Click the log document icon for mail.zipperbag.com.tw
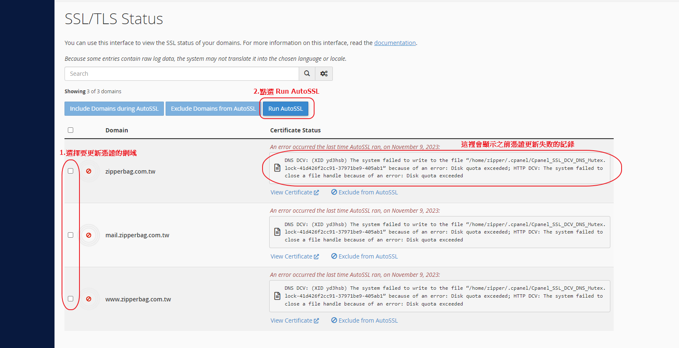 277,232
